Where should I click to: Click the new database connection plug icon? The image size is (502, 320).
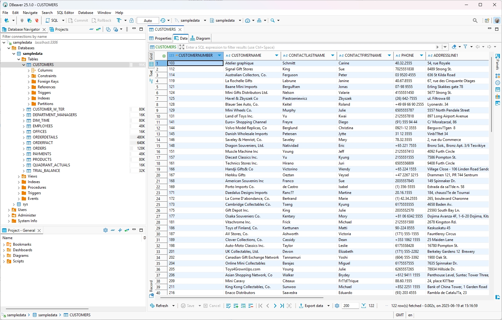[6, 20]
